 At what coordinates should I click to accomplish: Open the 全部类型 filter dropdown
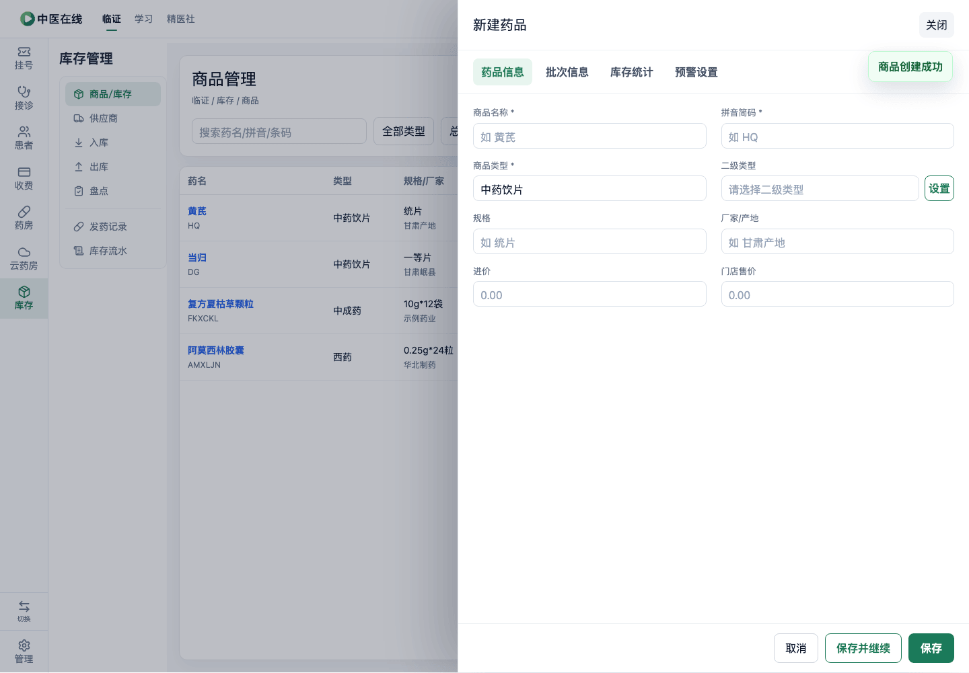[404, 131]
